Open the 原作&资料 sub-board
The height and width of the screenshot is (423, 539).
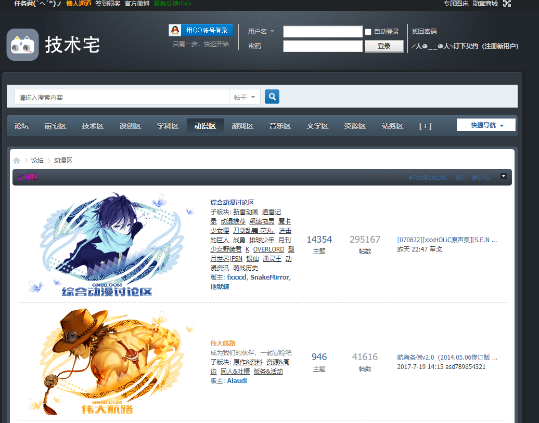pos(248,362)
